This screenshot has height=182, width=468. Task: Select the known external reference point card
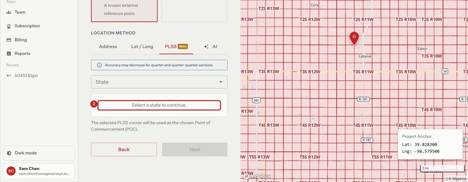point(124,11)
